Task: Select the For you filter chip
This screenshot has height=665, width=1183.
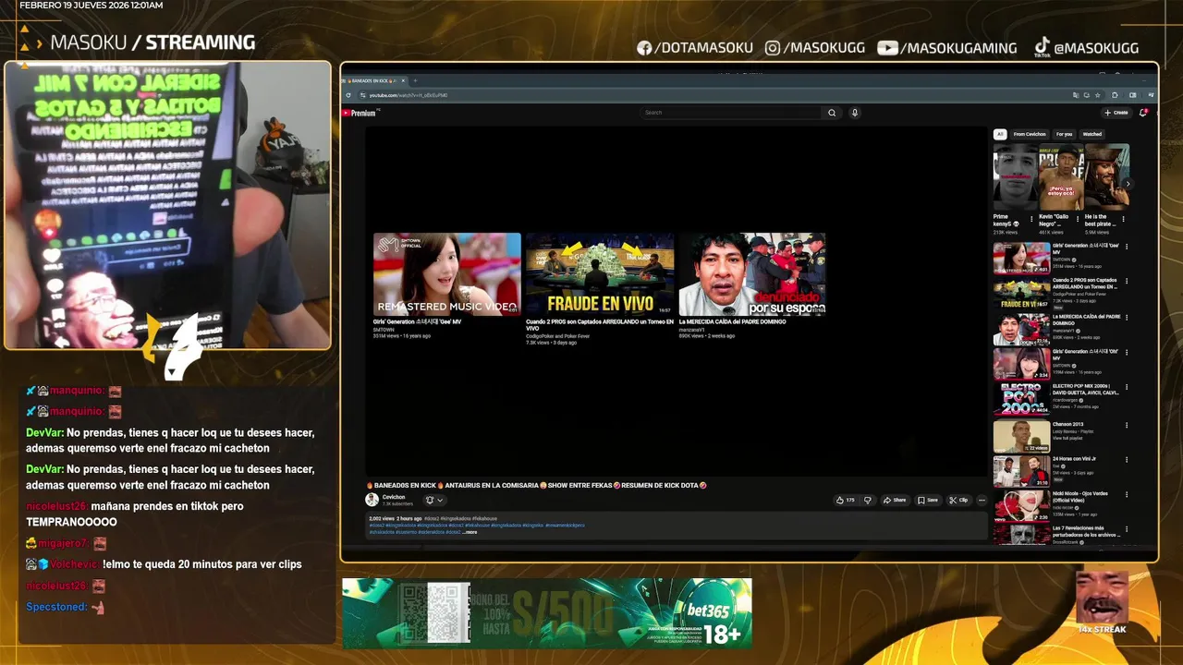Action: pos(1064,134)
